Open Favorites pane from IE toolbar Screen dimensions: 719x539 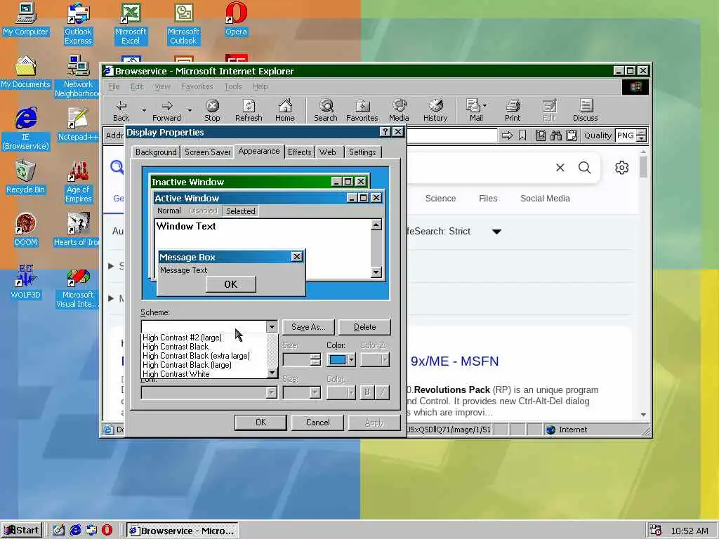point(362,110)
